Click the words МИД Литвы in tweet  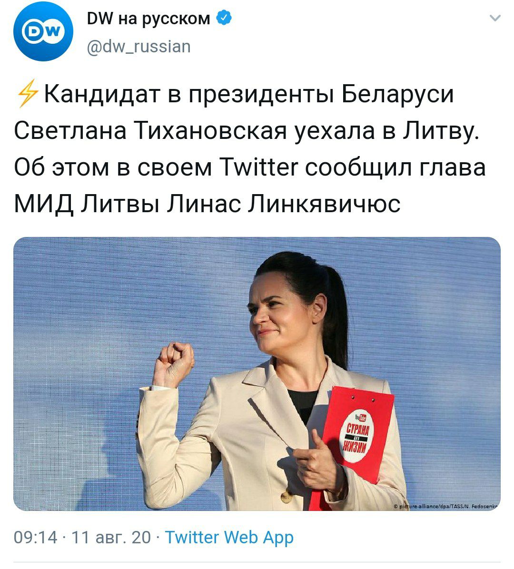point(87,204)
